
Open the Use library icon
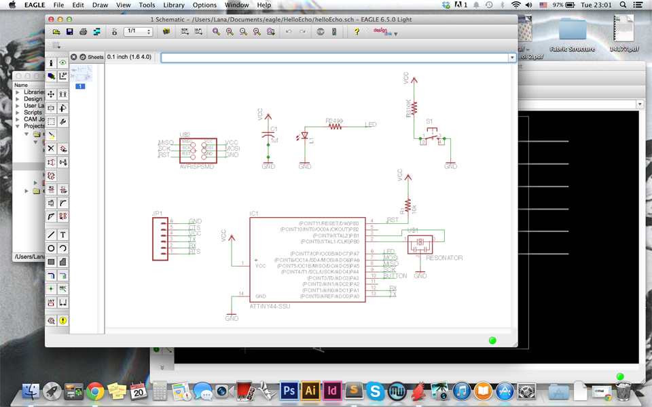click(x=166, y=32)
